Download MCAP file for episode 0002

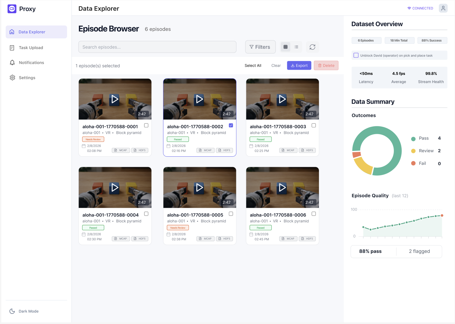[206, 150]
